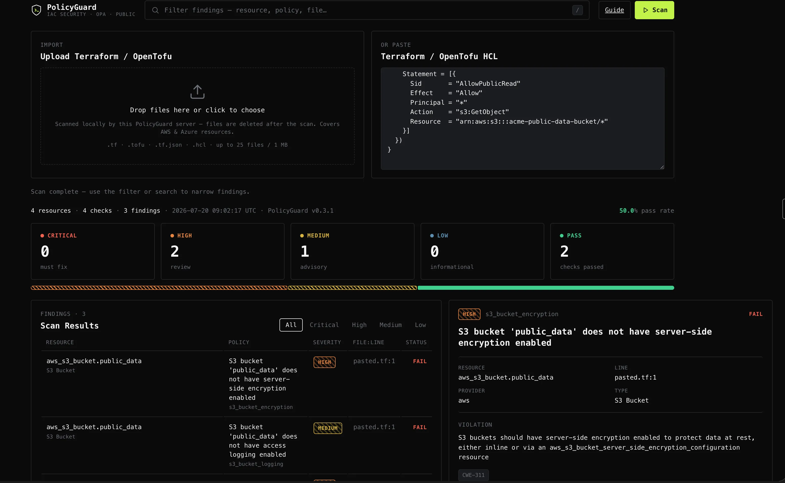
Task: Filter findings by Critical severity
Action: point(324,325)
